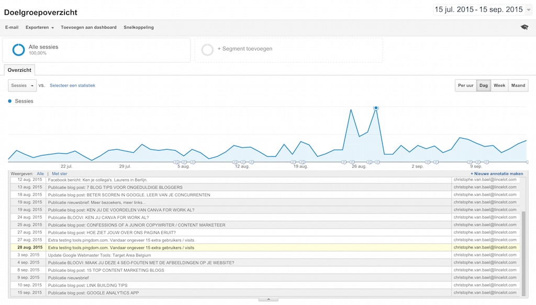536x305 pixels.
Task: Set graph granularity to Dag
Action: 483,85
